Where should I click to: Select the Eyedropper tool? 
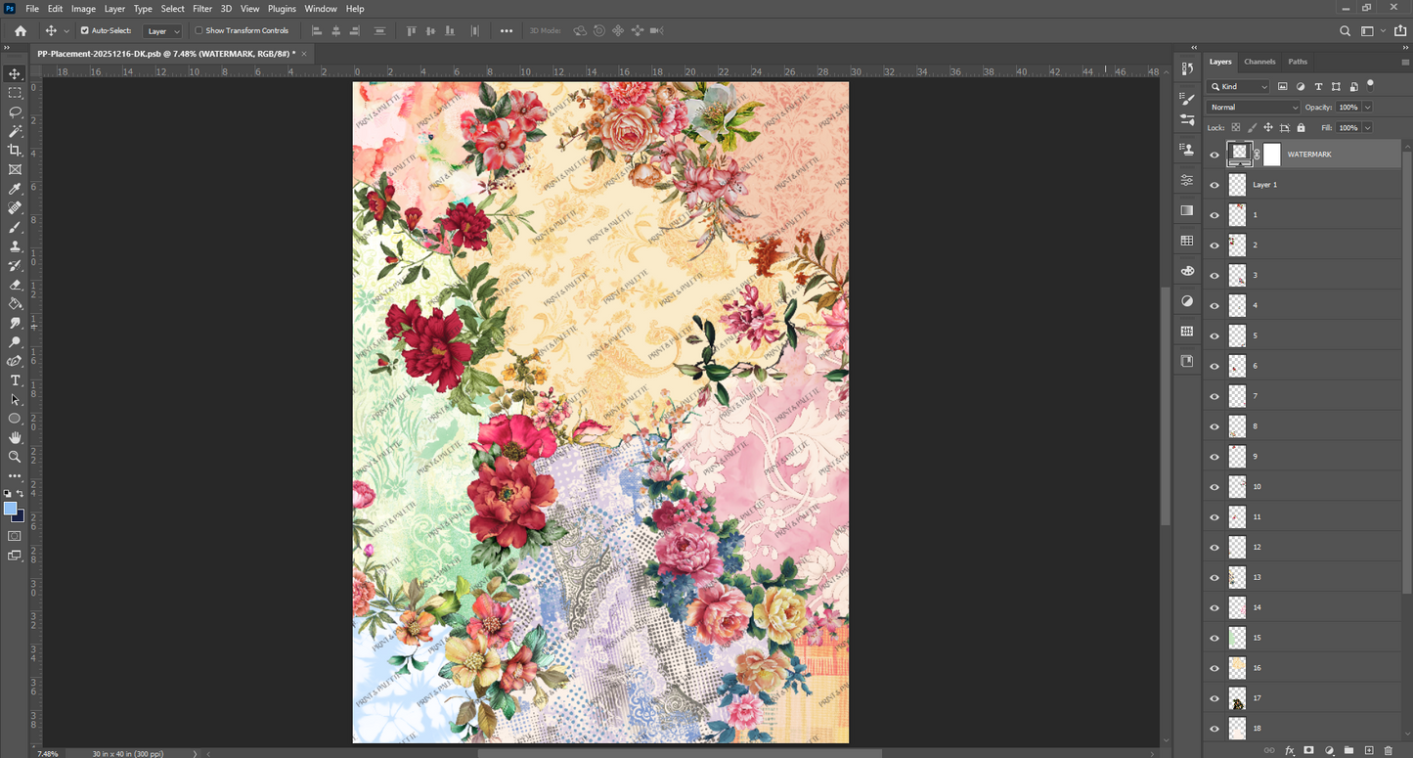point(15,189)
